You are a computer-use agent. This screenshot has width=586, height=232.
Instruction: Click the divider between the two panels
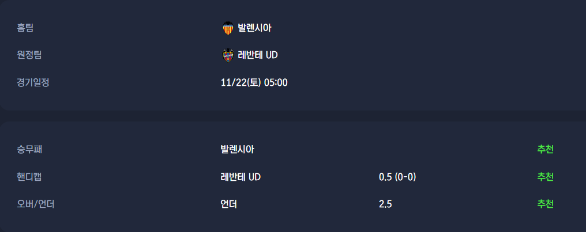(x=293, y=116)
